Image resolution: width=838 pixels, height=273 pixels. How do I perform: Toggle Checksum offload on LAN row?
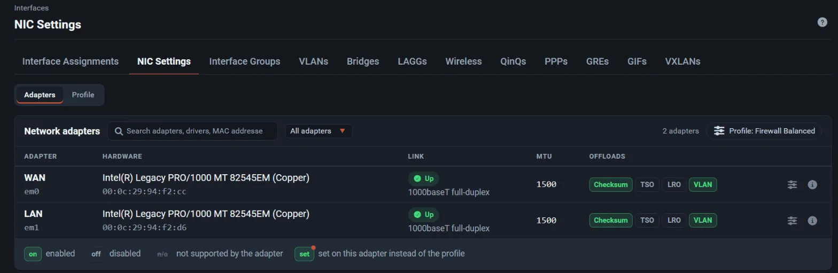[x=611, y=220]
